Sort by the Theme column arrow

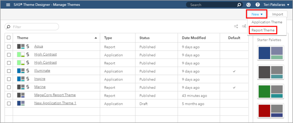pyautogui.click(x=96, y=38)
